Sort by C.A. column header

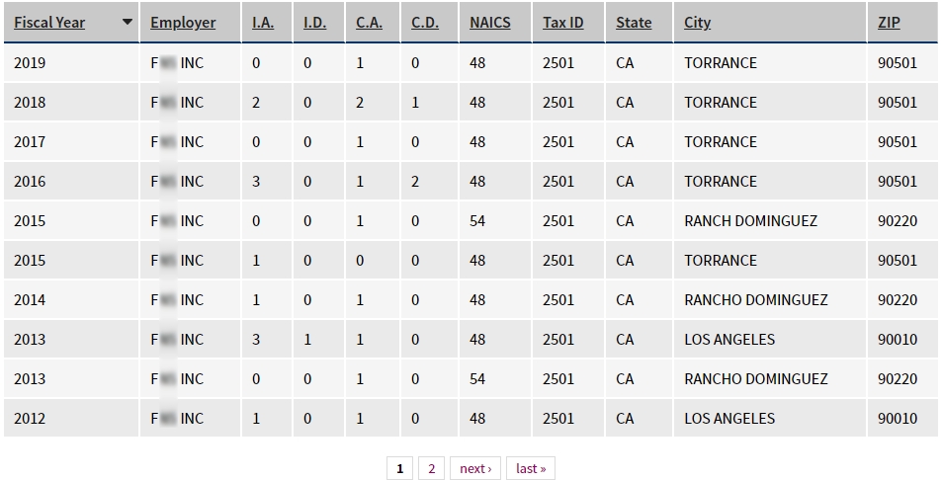tap(369, 22)
